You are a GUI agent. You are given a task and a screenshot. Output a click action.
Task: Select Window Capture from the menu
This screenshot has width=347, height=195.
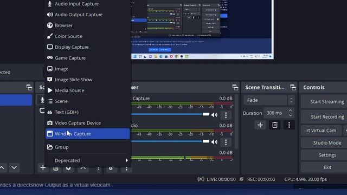88,134
